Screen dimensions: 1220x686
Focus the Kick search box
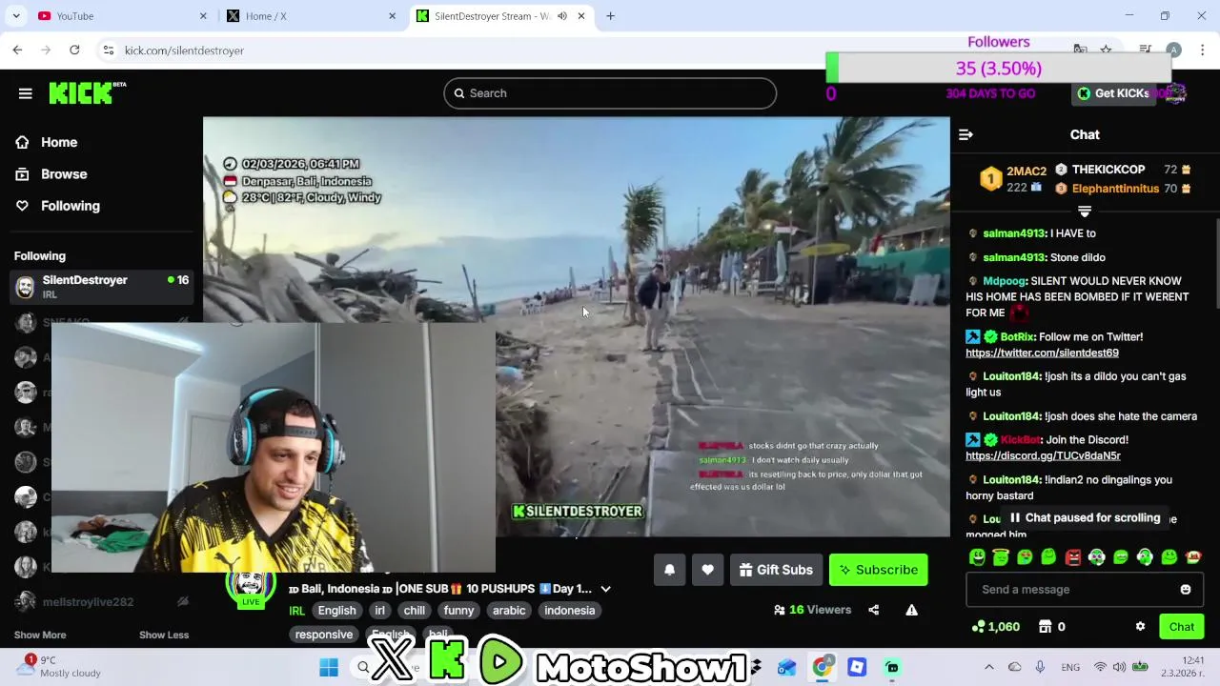[x=610, y=93]
